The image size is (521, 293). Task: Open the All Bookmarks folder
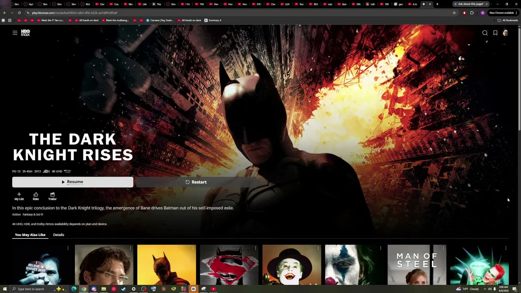pos(508,20)
